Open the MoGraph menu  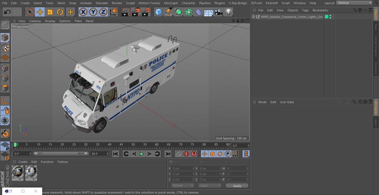pyautogui.click(x=171, y=3)
